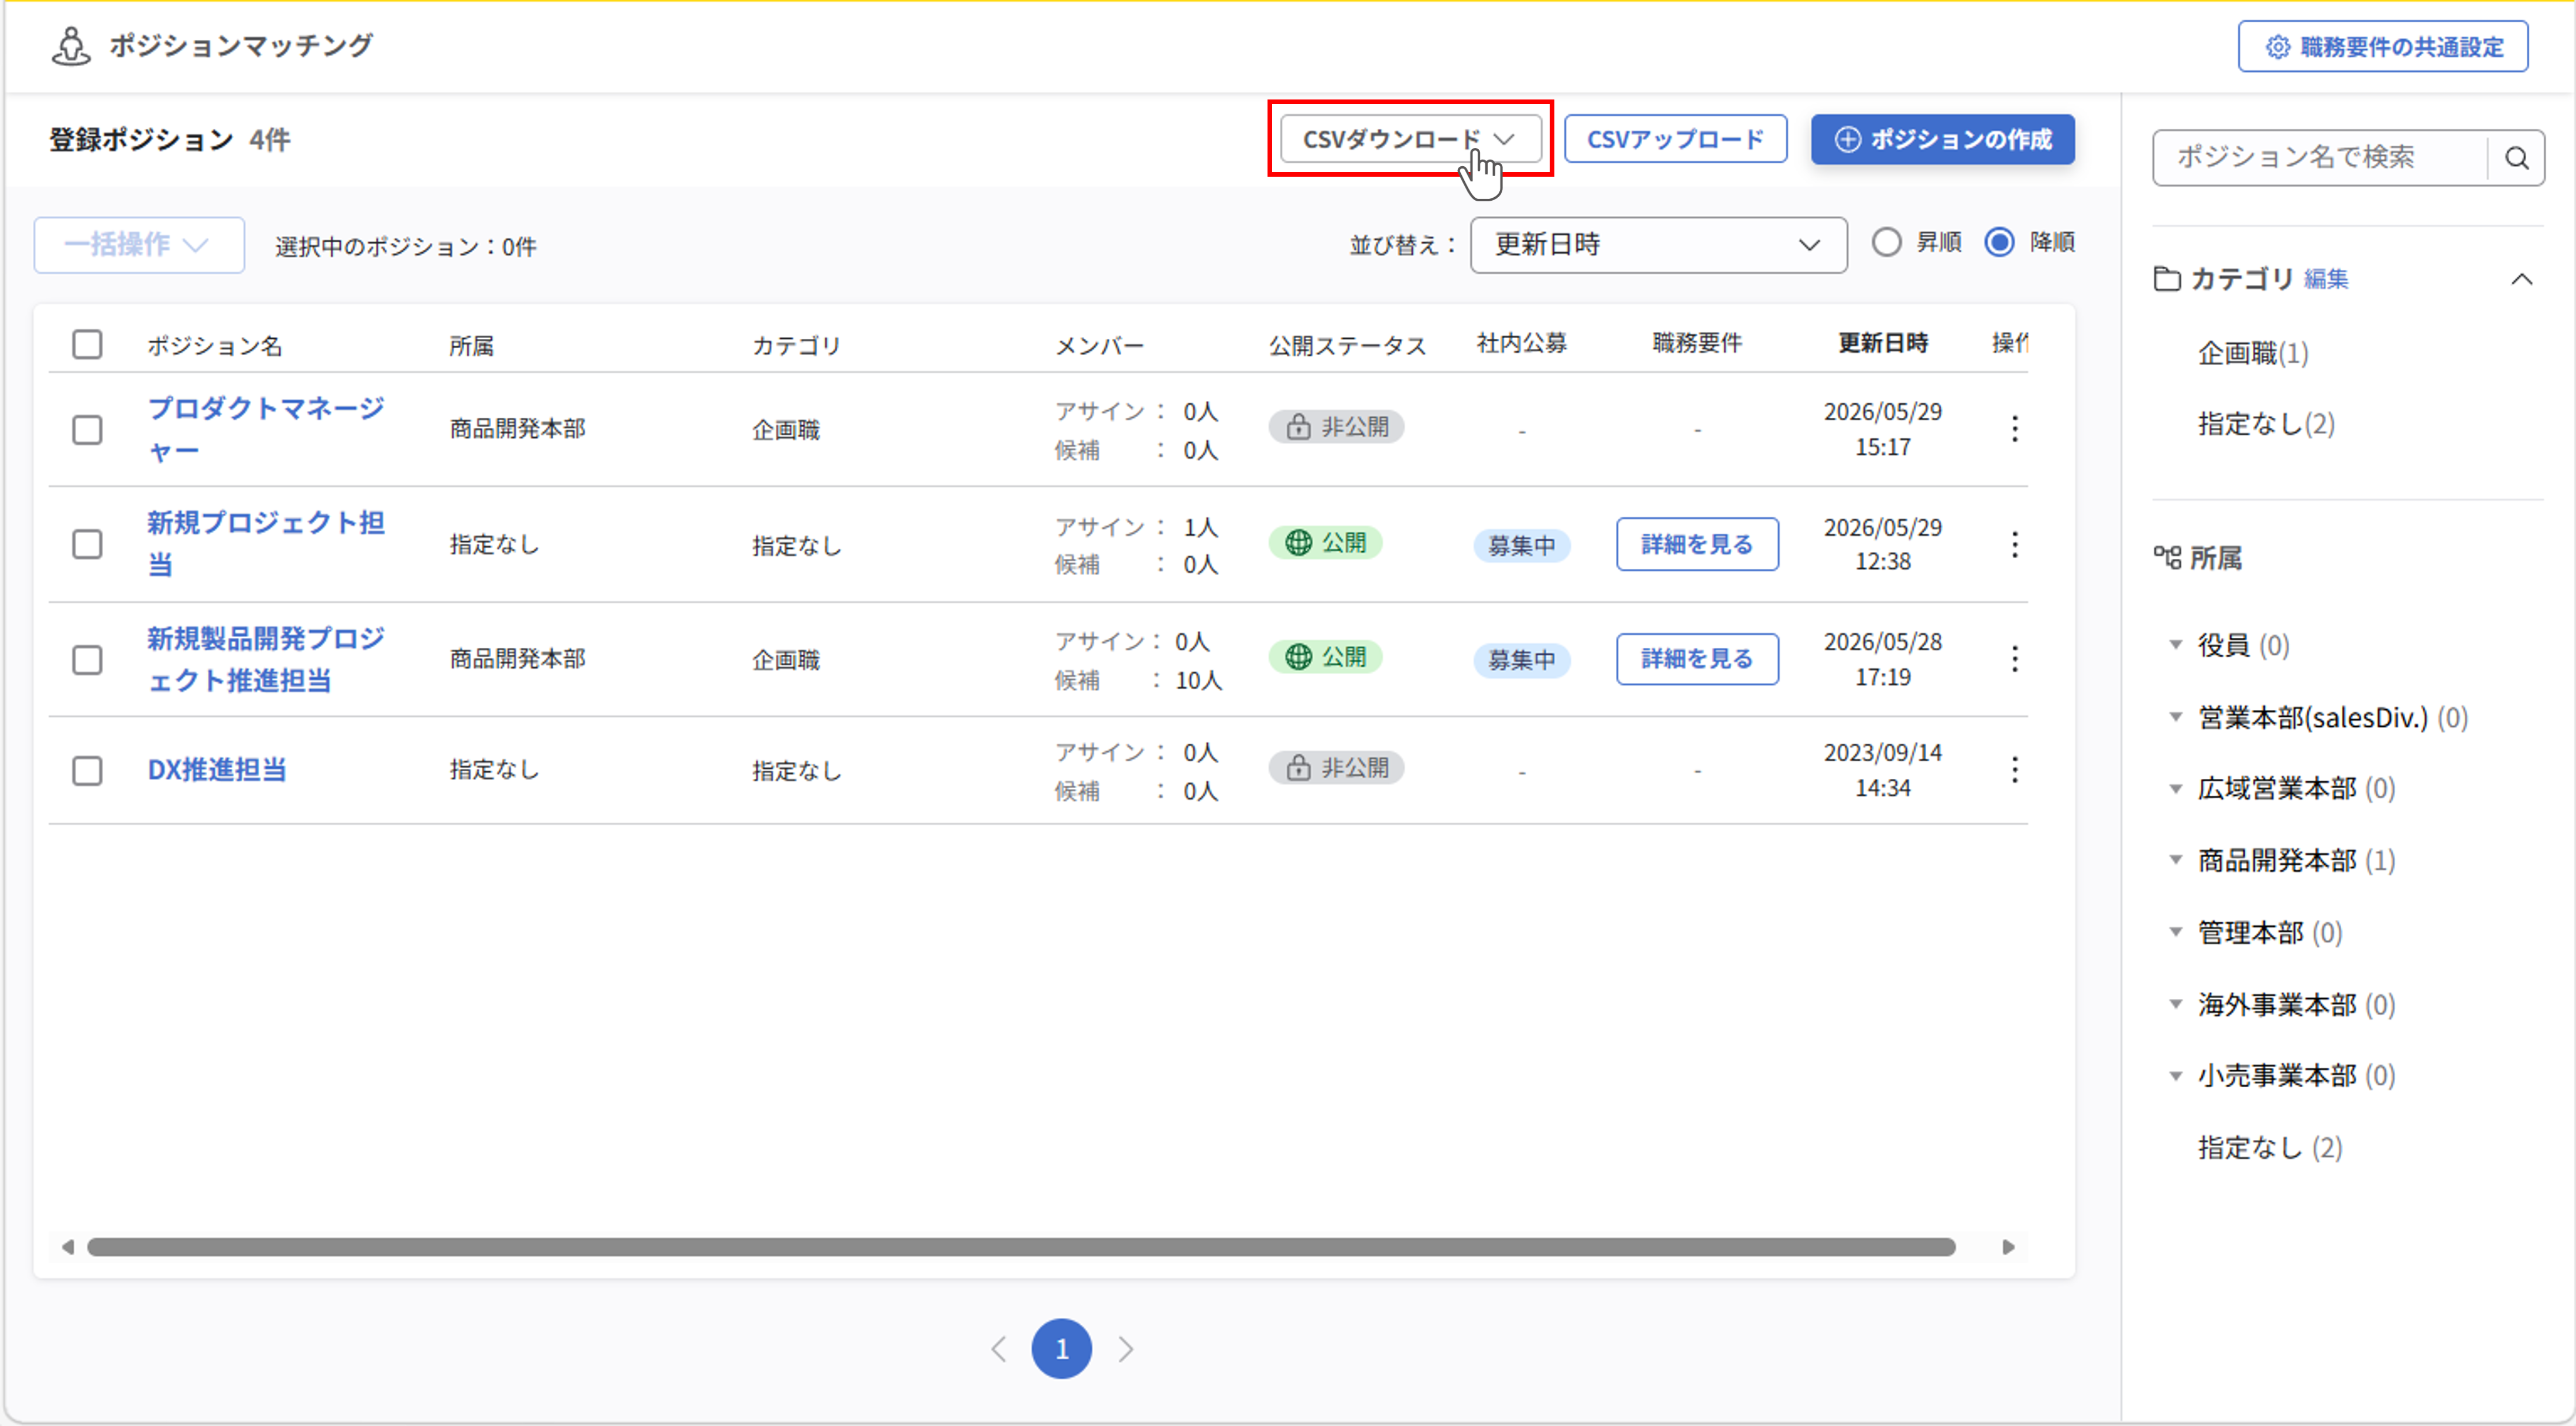The width and height of the screenshot is (2576, 1426).
Task: Open row menu for プロダクトマネージャー
Action: 2014,429
